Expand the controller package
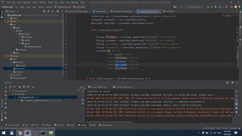This screenshot has height=136, width=242. click(20, 37)
